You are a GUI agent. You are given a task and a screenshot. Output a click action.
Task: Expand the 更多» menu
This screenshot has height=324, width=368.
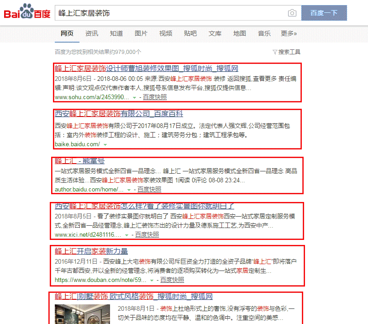[x=289, y=34]
